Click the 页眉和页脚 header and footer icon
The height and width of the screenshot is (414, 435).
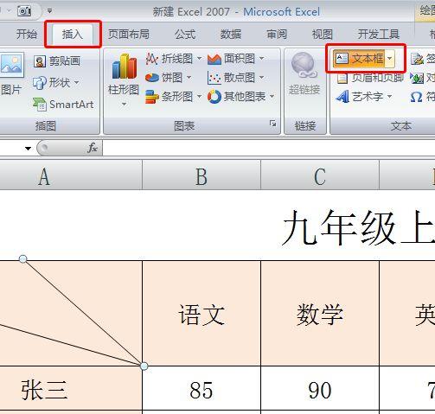342,78
